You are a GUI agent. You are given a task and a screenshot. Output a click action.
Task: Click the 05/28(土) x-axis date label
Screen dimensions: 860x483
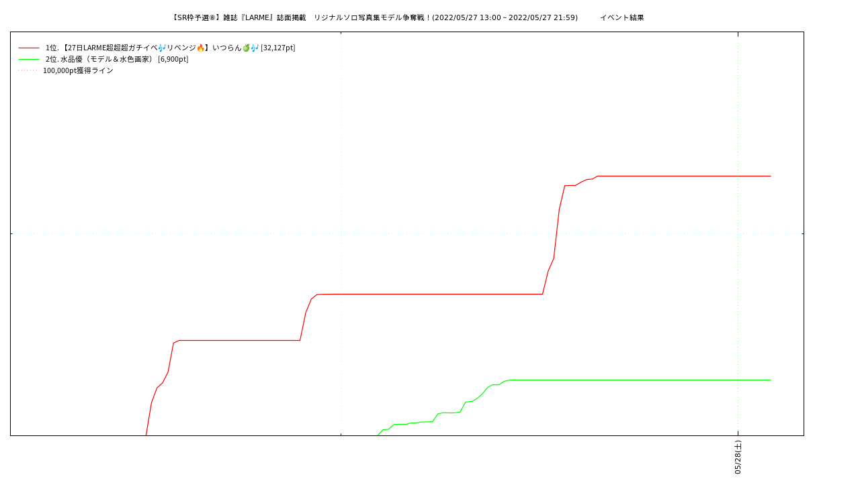[738, 457]
